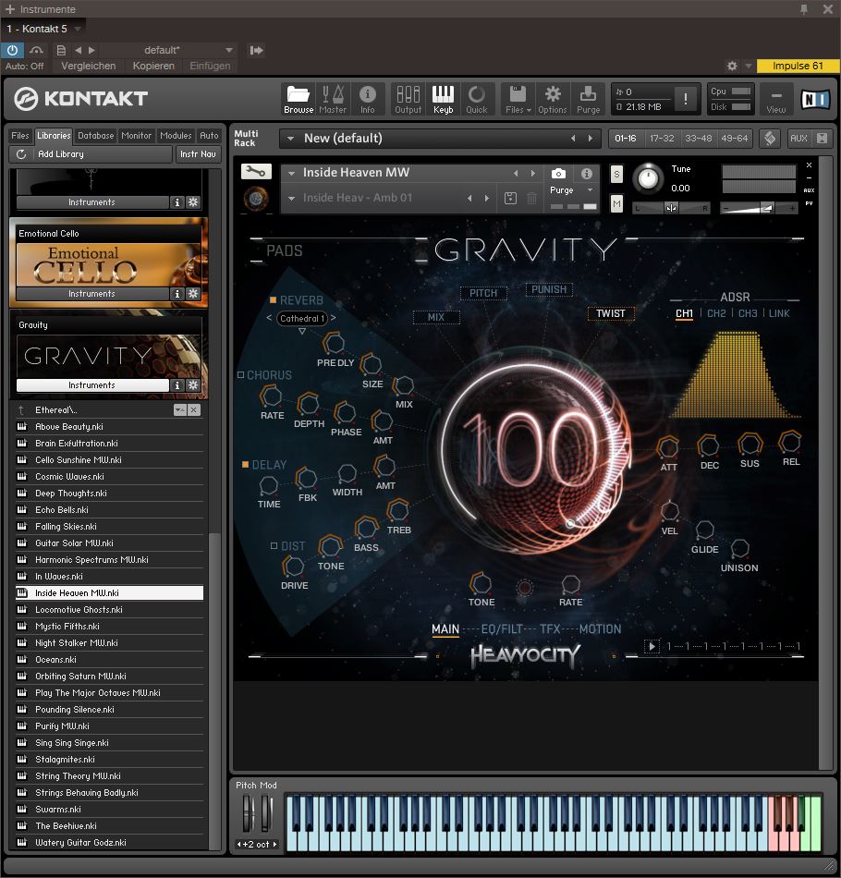Click the Tune knob
The width and height of the screenshot is (841, 878).
(x=648, y=178)
